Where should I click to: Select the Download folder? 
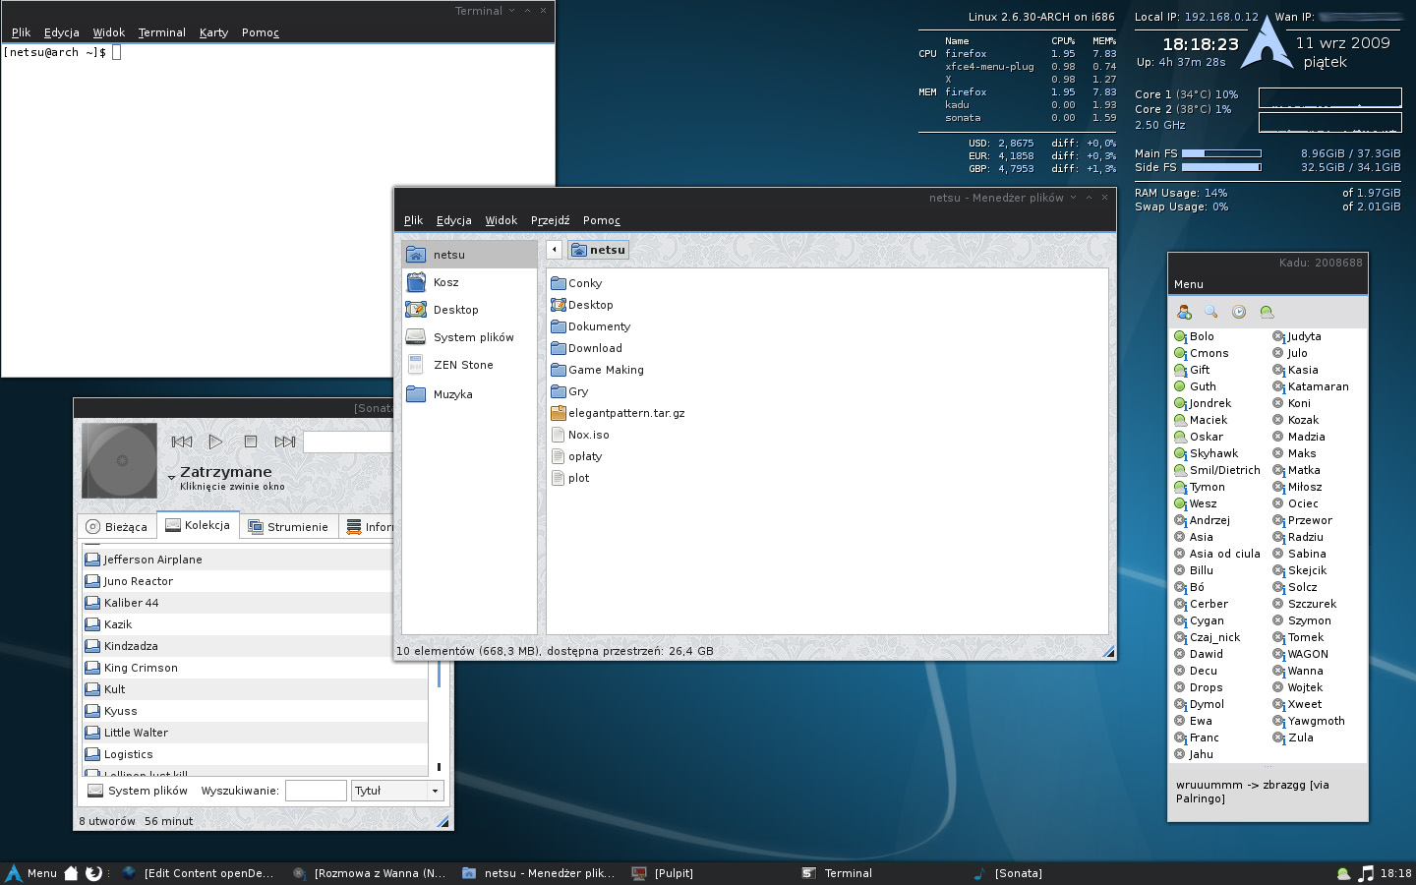pyautogui.click(x=587, y=348)
